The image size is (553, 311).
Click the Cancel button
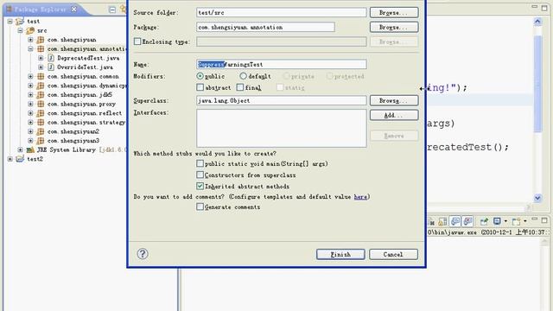point(393,254)
